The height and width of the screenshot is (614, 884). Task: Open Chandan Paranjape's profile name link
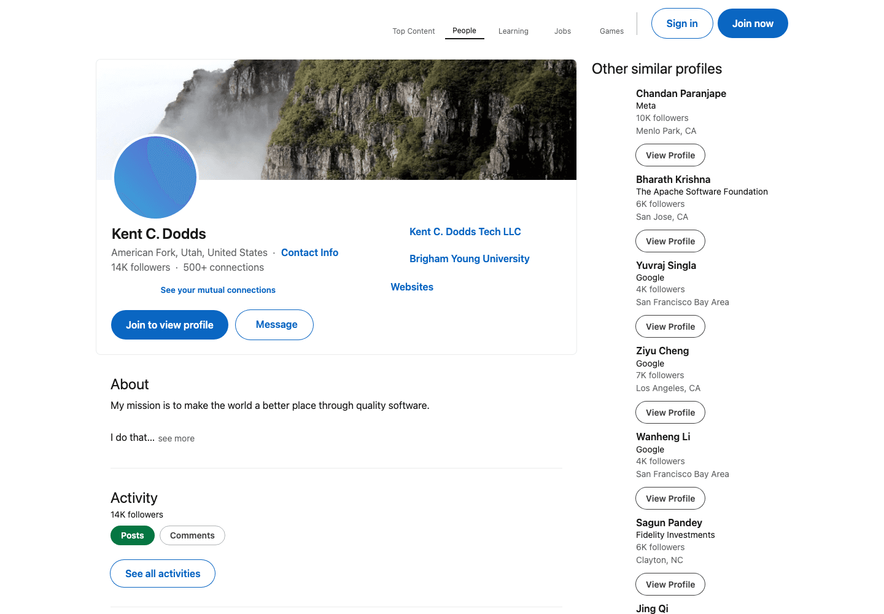pos(681,93)
